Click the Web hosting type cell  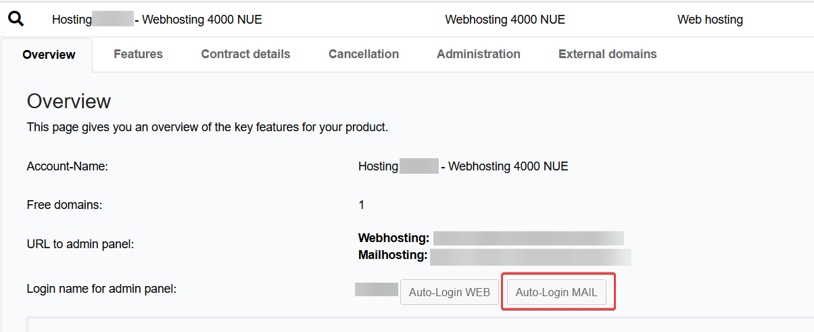(x=710, y=20)
